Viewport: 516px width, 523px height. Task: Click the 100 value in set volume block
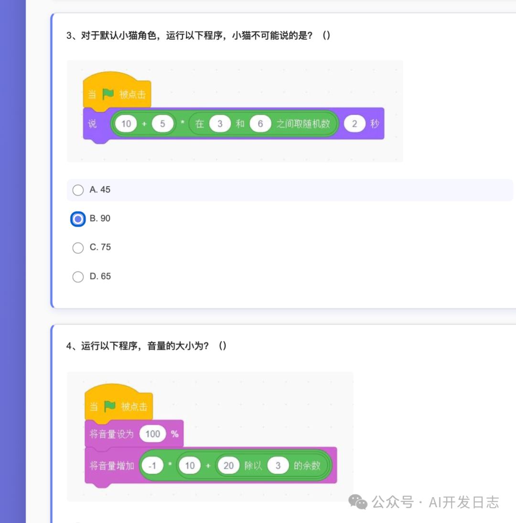click(152, 434)
